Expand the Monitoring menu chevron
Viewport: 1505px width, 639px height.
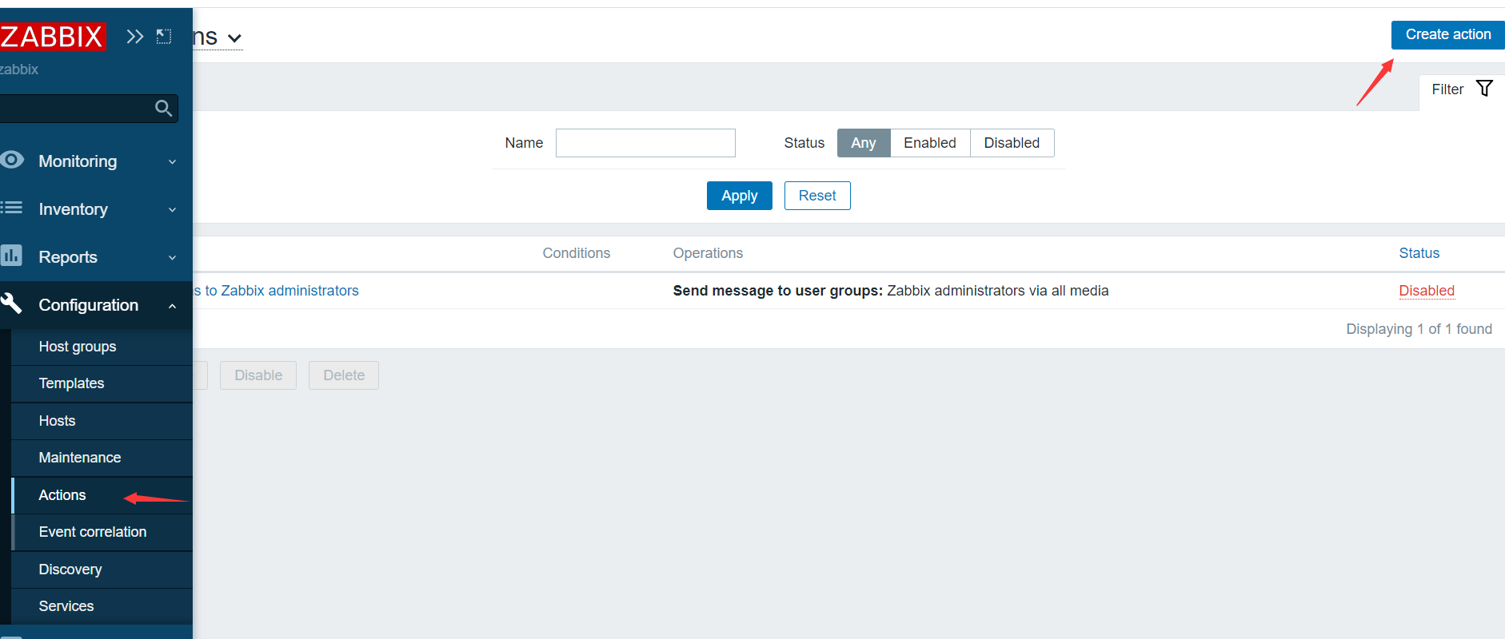tap(172, 162)
